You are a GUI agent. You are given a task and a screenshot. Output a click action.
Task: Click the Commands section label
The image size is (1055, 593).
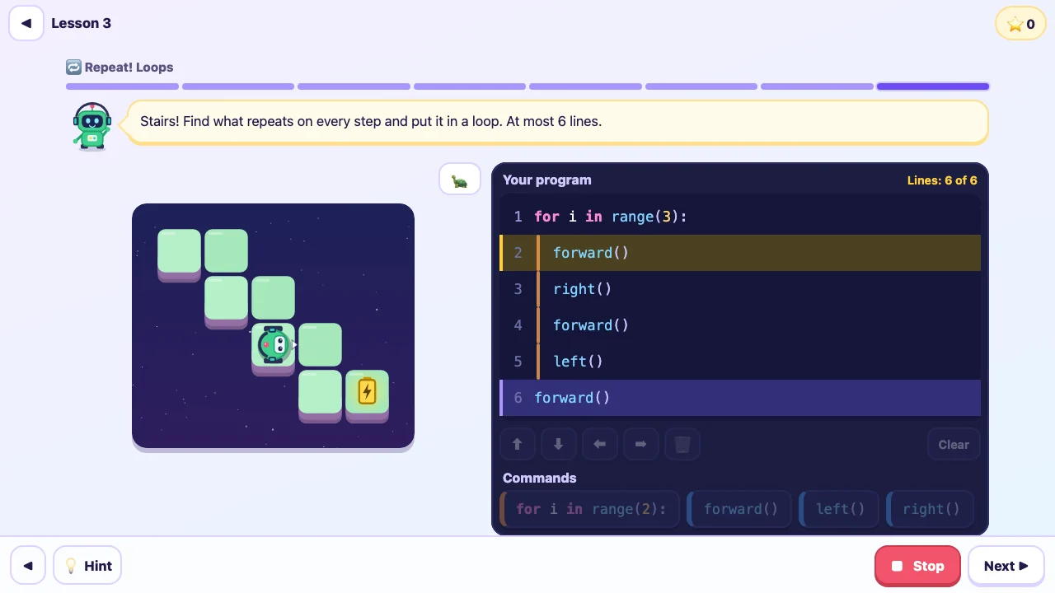coord(539,479)
